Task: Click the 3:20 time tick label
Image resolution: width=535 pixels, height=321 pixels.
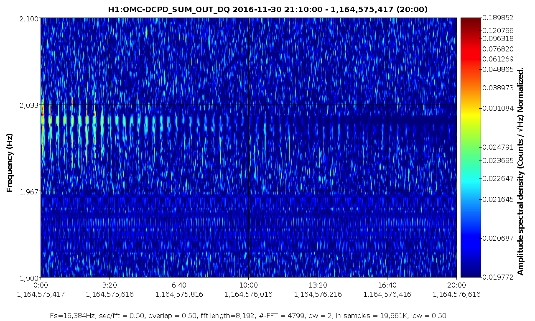Action: click(x=110, y=285)
